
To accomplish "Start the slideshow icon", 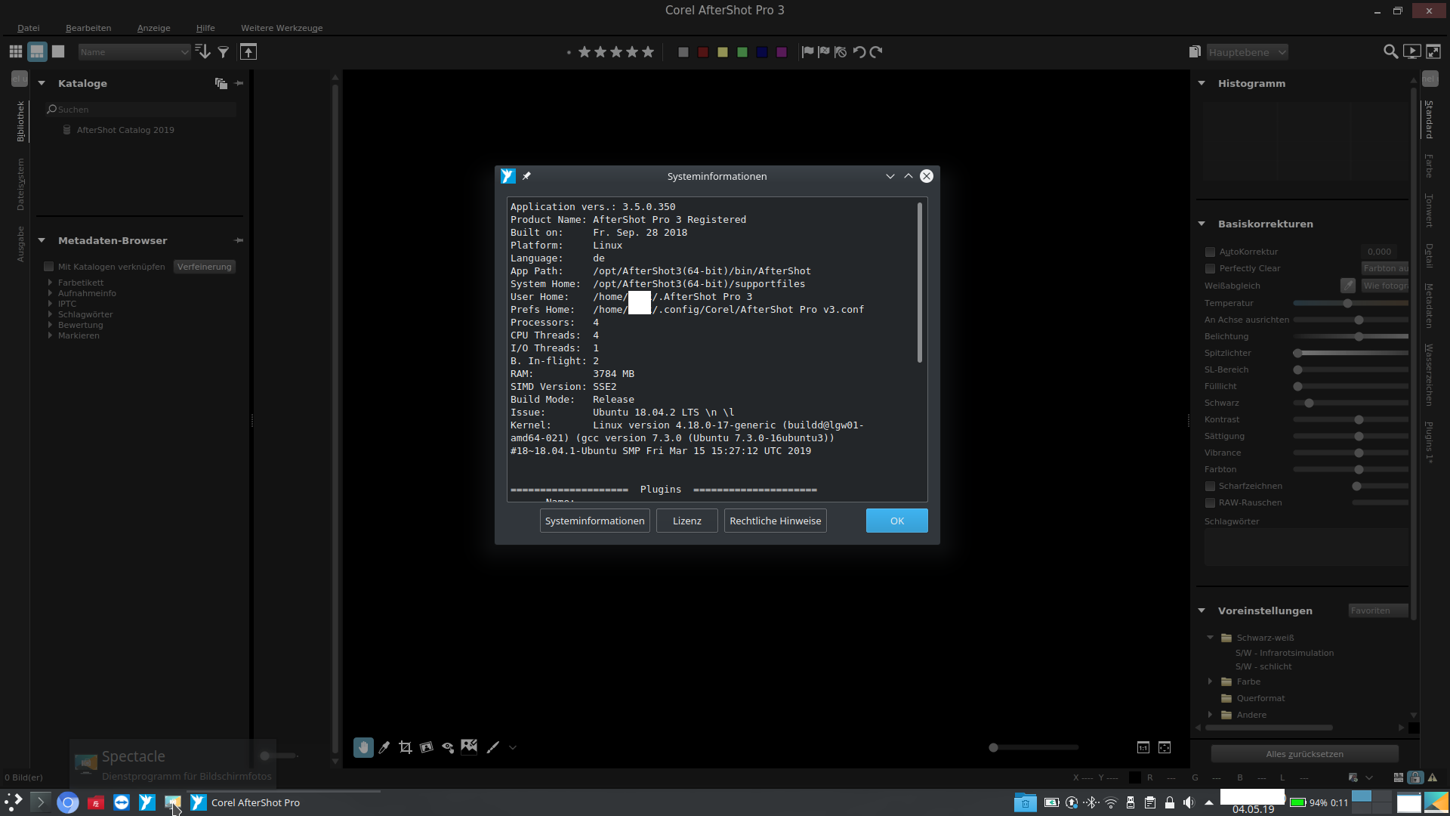I will 1411,51.
